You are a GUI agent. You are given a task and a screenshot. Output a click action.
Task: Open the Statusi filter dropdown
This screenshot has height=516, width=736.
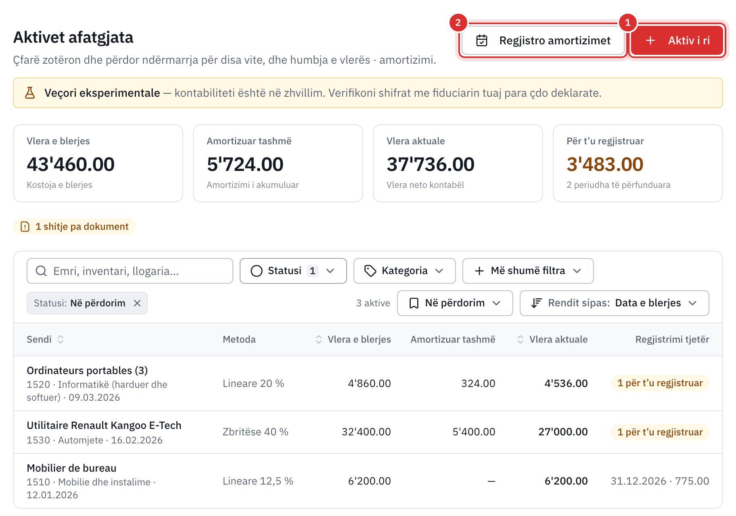[x=293, y=271]
